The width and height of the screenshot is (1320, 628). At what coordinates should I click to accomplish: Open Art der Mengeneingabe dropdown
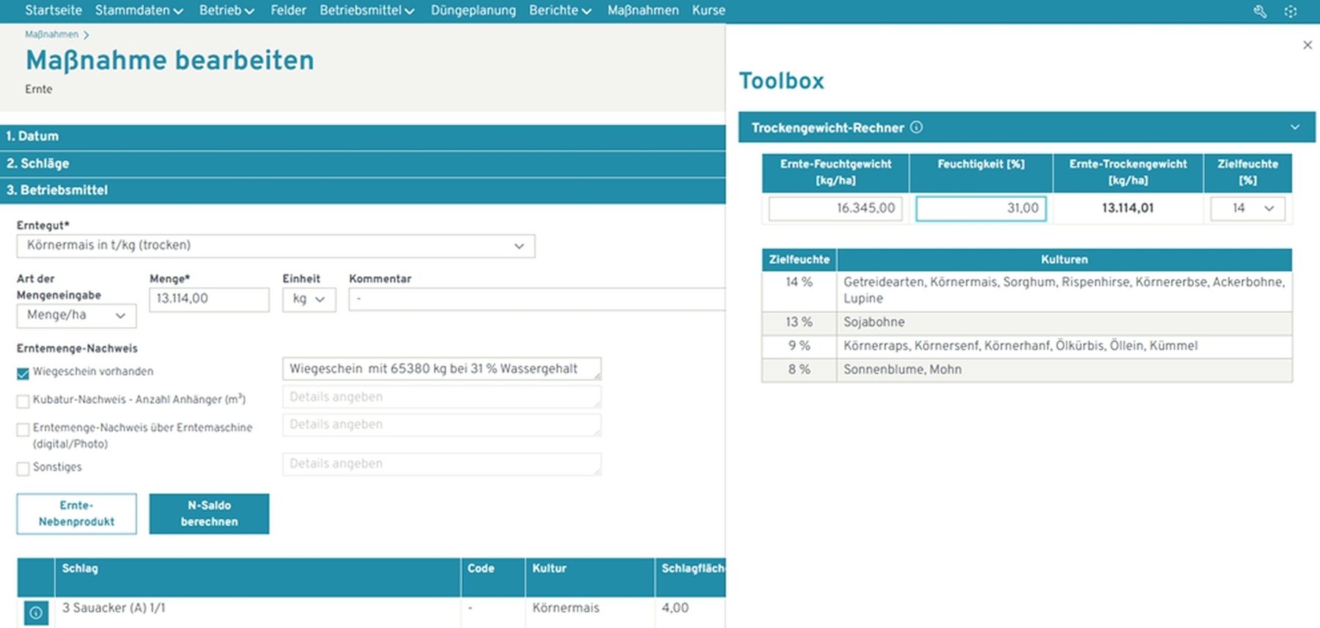click(x=76, y=315)
